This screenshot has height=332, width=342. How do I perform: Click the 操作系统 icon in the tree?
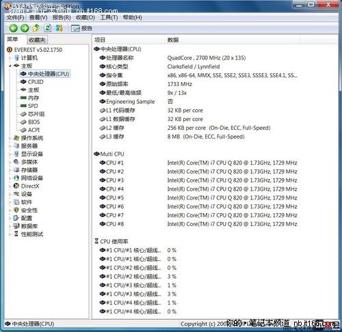16,138
